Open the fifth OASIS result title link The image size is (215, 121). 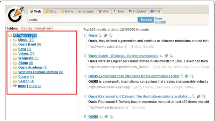pos(93,117)
